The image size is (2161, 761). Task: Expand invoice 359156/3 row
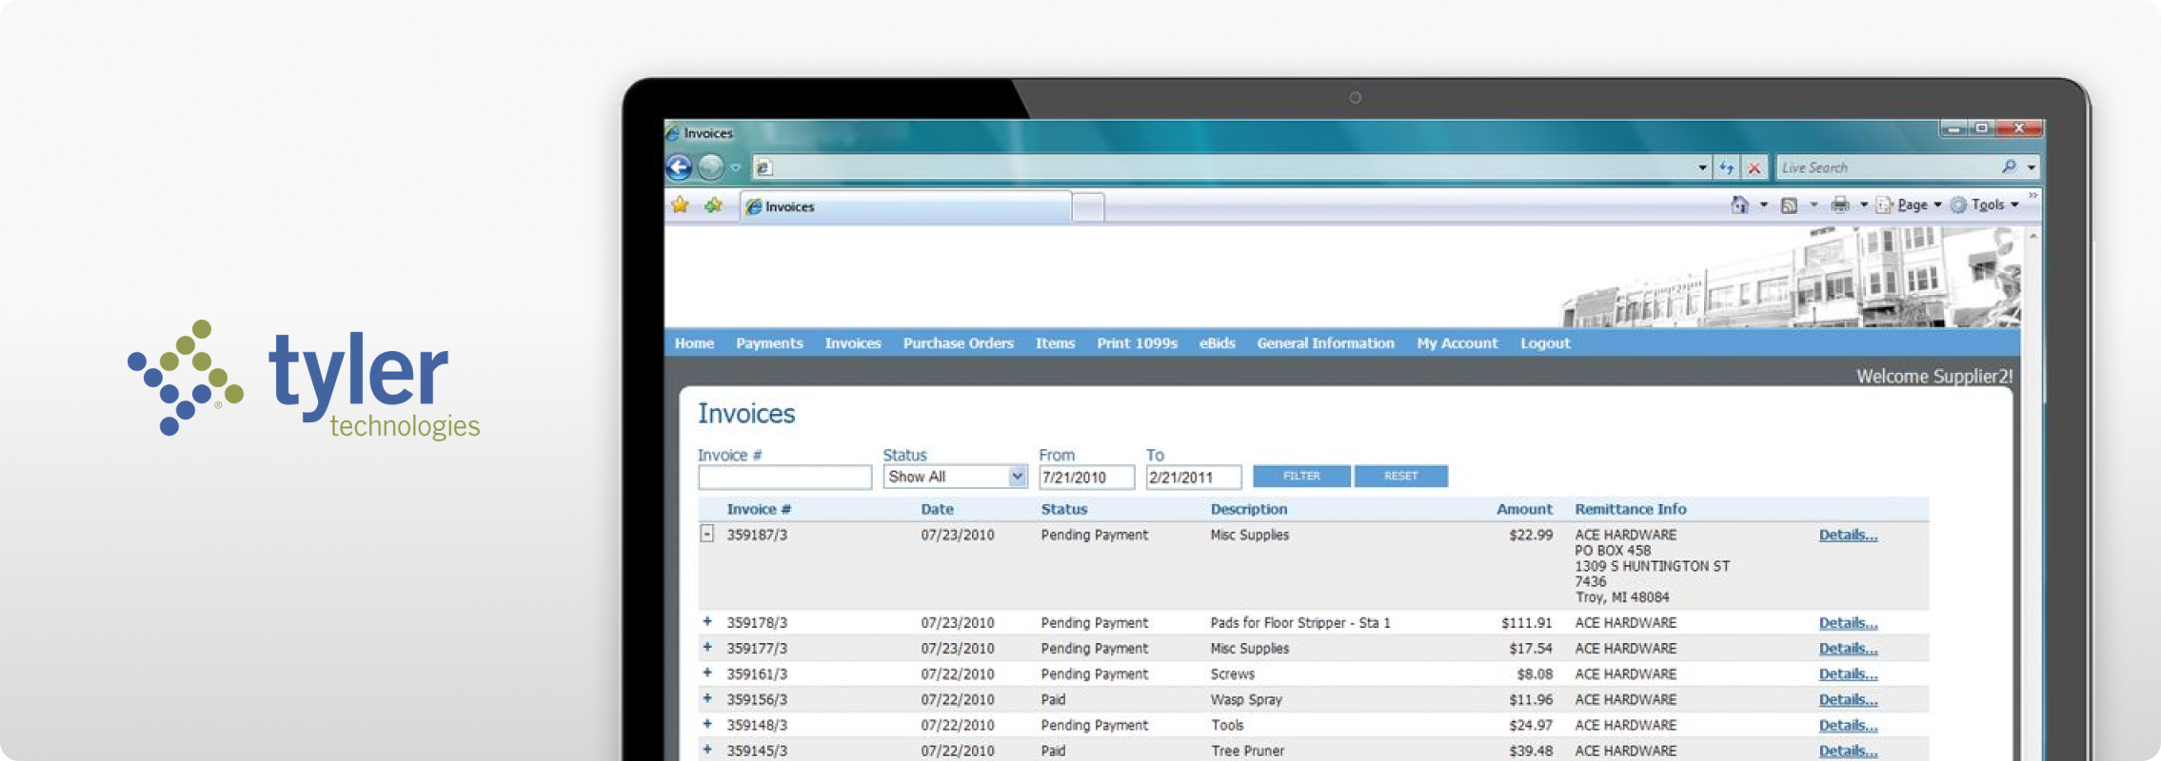click(707, 699)
